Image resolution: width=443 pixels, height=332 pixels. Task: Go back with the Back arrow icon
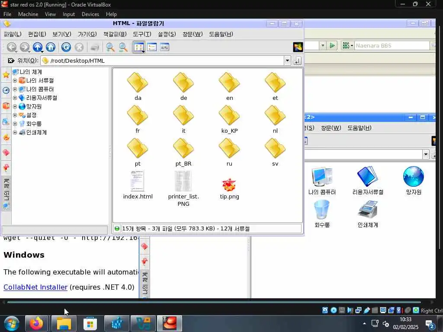point(12,47)
